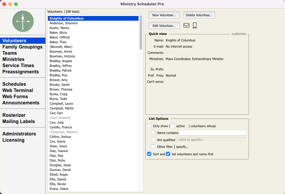
Task: Click the 'Name contains' text field
Action: point(213,132)
